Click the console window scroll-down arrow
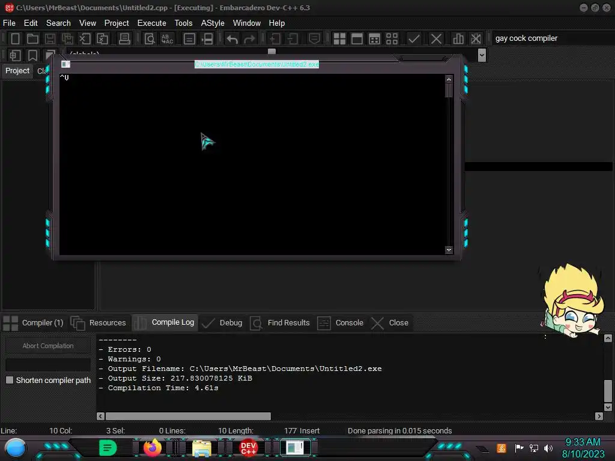 449,250
